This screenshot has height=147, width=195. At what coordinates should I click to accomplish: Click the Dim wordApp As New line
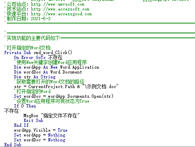(57, 67)
